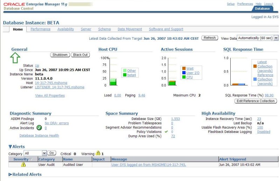Click the User I/O legend blue swatch
Screen dimensions: 280x181
(184, 73)
